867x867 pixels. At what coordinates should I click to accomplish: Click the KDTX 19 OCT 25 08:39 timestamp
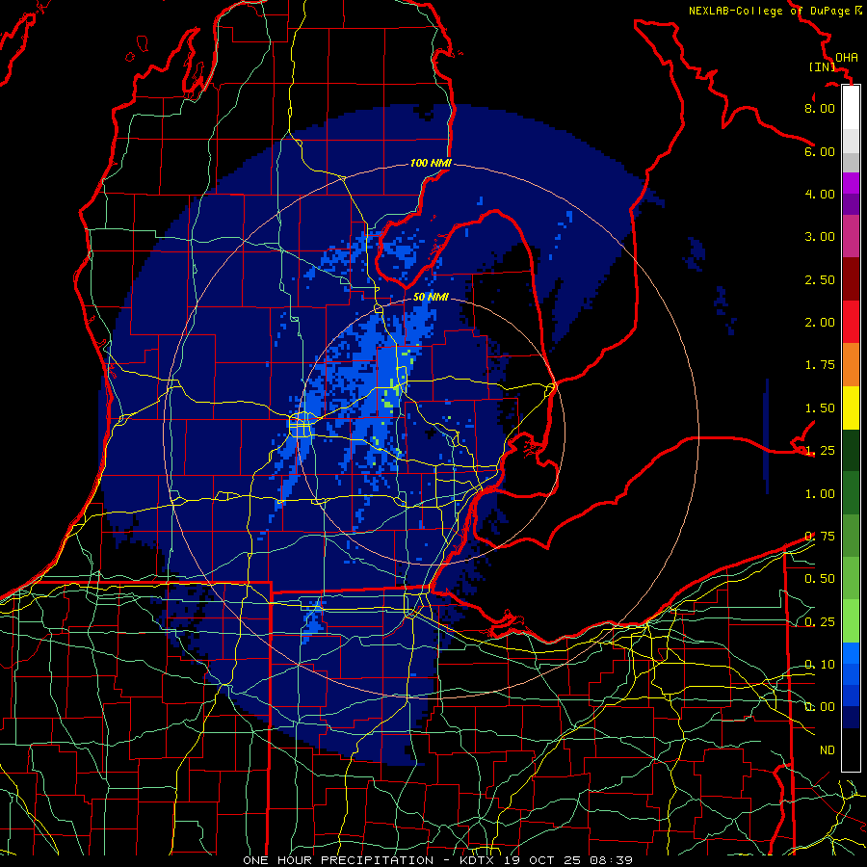(546, 860)
